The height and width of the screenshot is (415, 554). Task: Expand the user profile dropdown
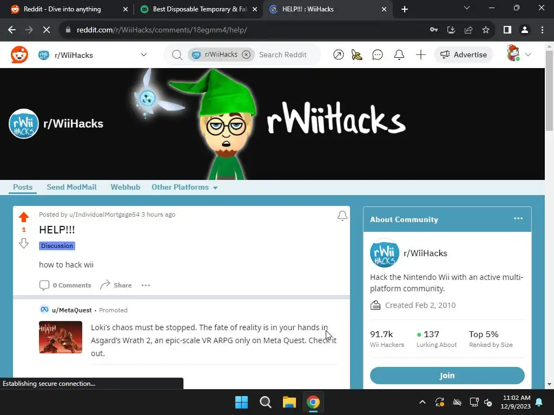(x=528, y=55)
